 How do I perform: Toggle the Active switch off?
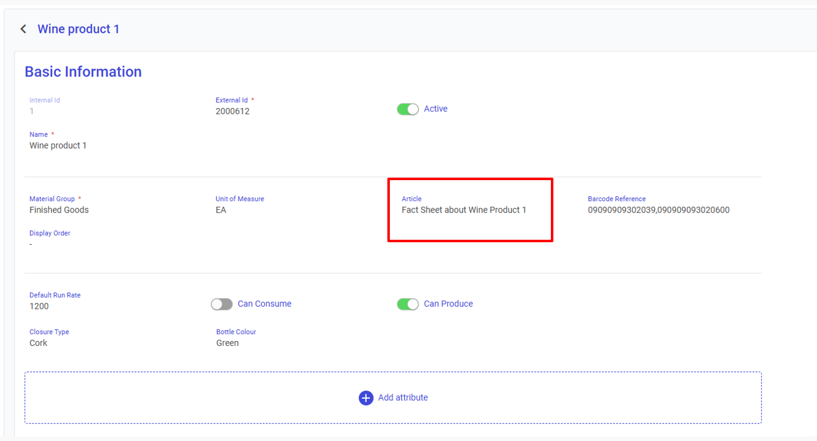click(x=408, y=109)
